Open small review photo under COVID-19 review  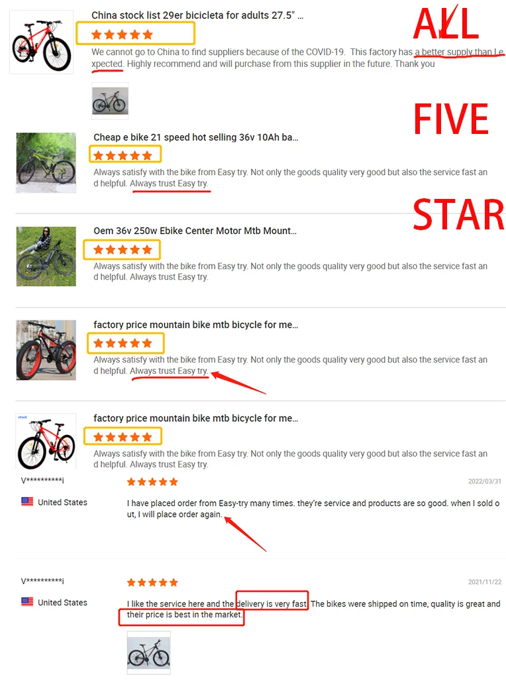(x=110, y=101)
